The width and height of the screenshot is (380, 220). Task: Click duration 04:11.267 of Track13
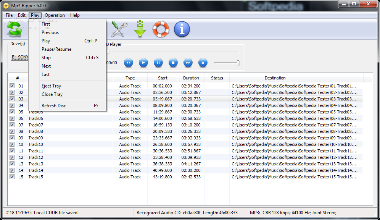191,164
